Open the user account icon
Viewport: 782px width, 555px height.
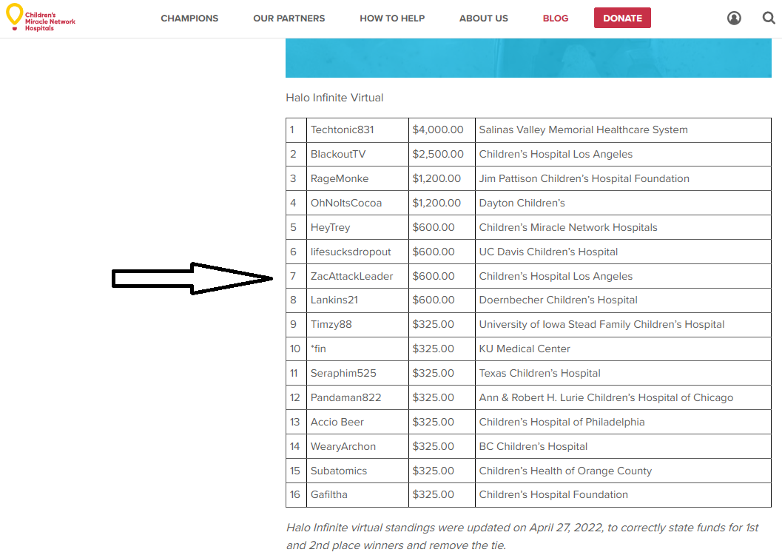click(x=734, y=18)
